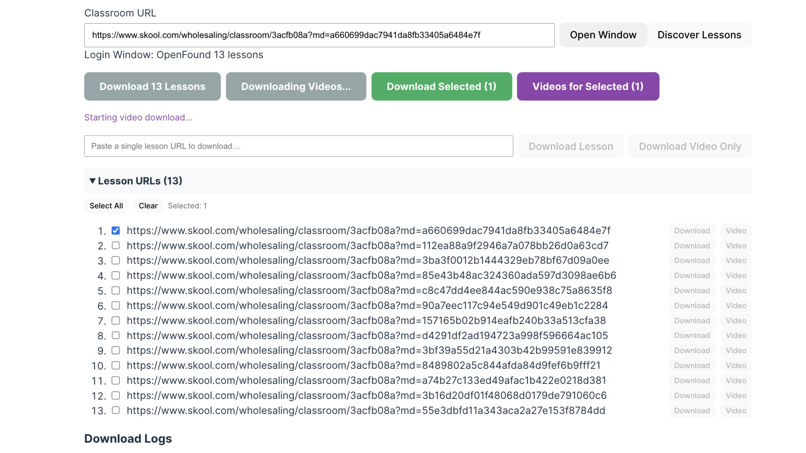Click Download button for lesson 9
This screenshot has width=806, height=453.
pos(692,350)
